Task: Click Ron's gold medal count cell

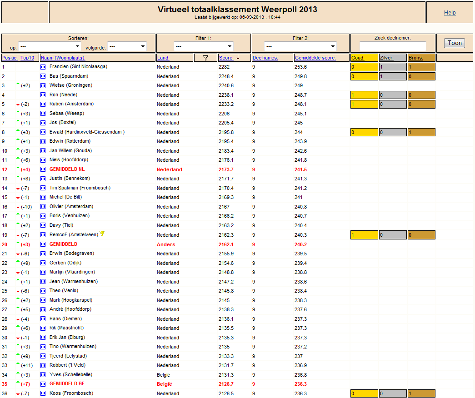Action: click(x=364, y=95)
